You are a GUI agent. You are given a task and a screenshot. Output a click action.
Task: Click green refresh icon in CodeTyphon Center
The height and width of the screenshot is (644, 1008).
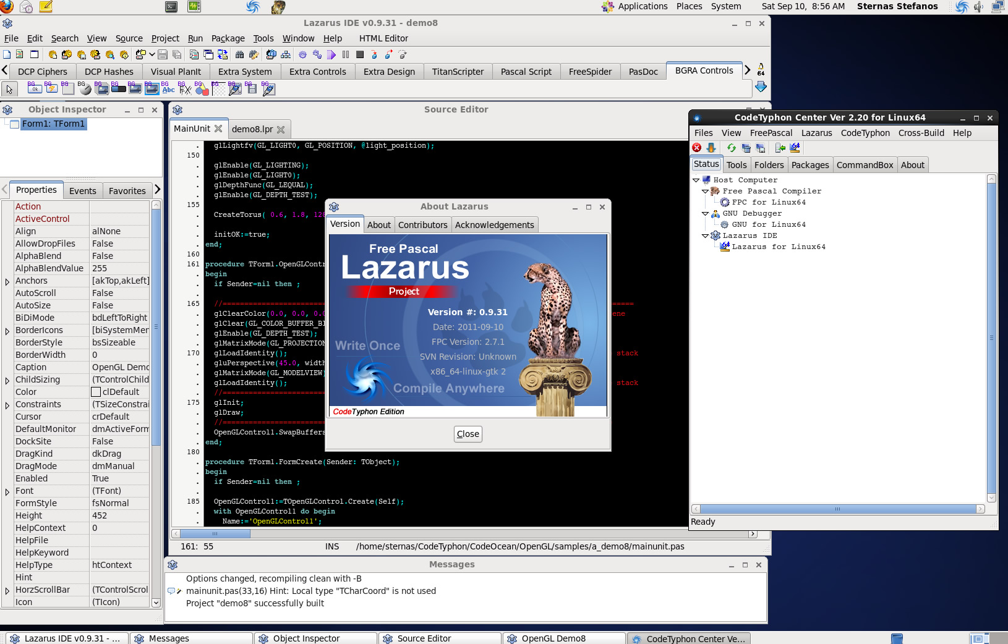[732, 148]
